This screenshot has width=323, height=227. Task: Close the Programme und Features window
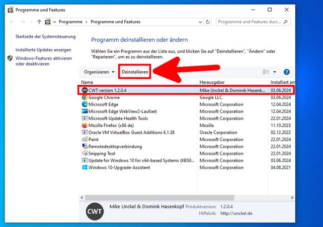point(287,9)
